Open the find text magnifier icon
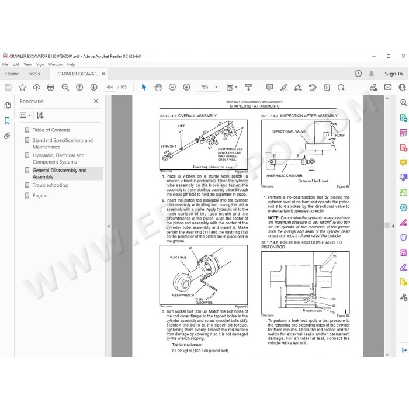This screenshot has width=409, height=409. tap(65, 87)
